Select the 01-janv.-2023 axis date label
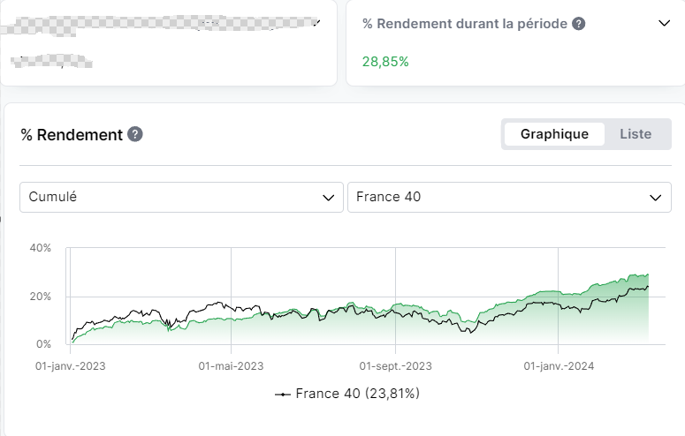685x436 pixels. tap(70, 365)
